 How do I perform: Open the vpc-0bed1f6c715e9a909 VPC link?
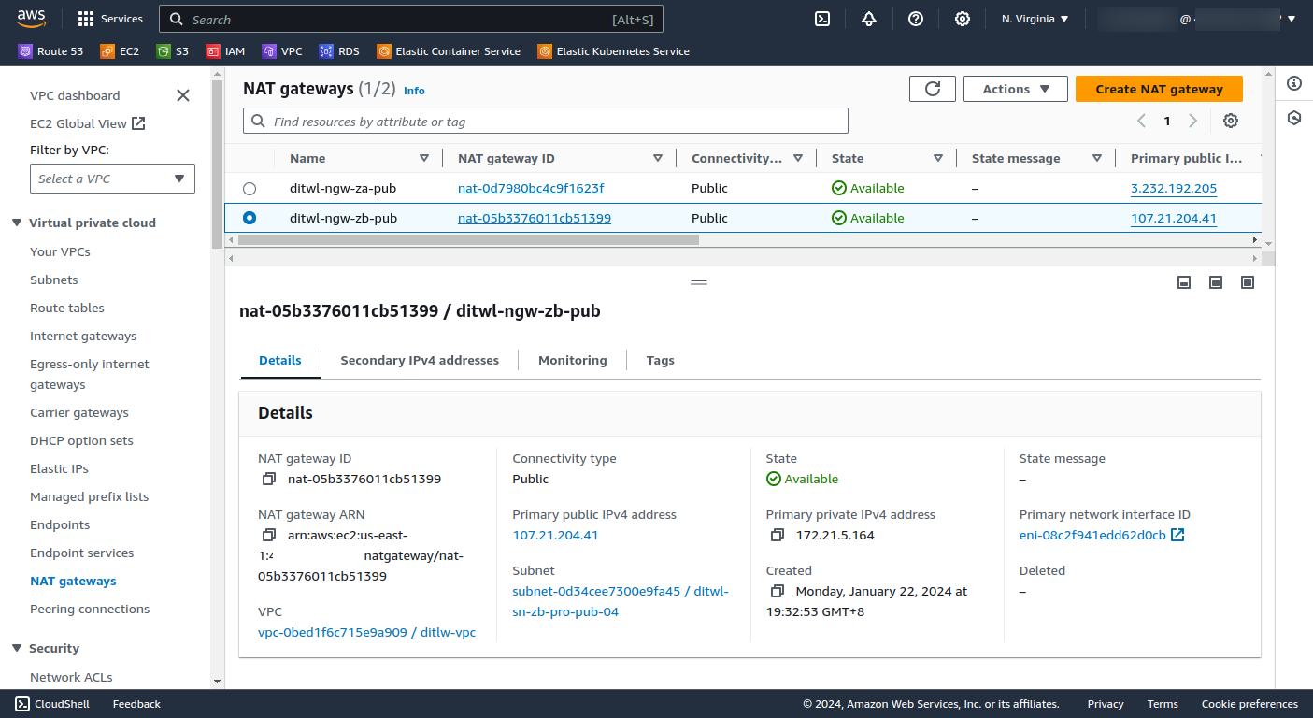pos(366,632)
